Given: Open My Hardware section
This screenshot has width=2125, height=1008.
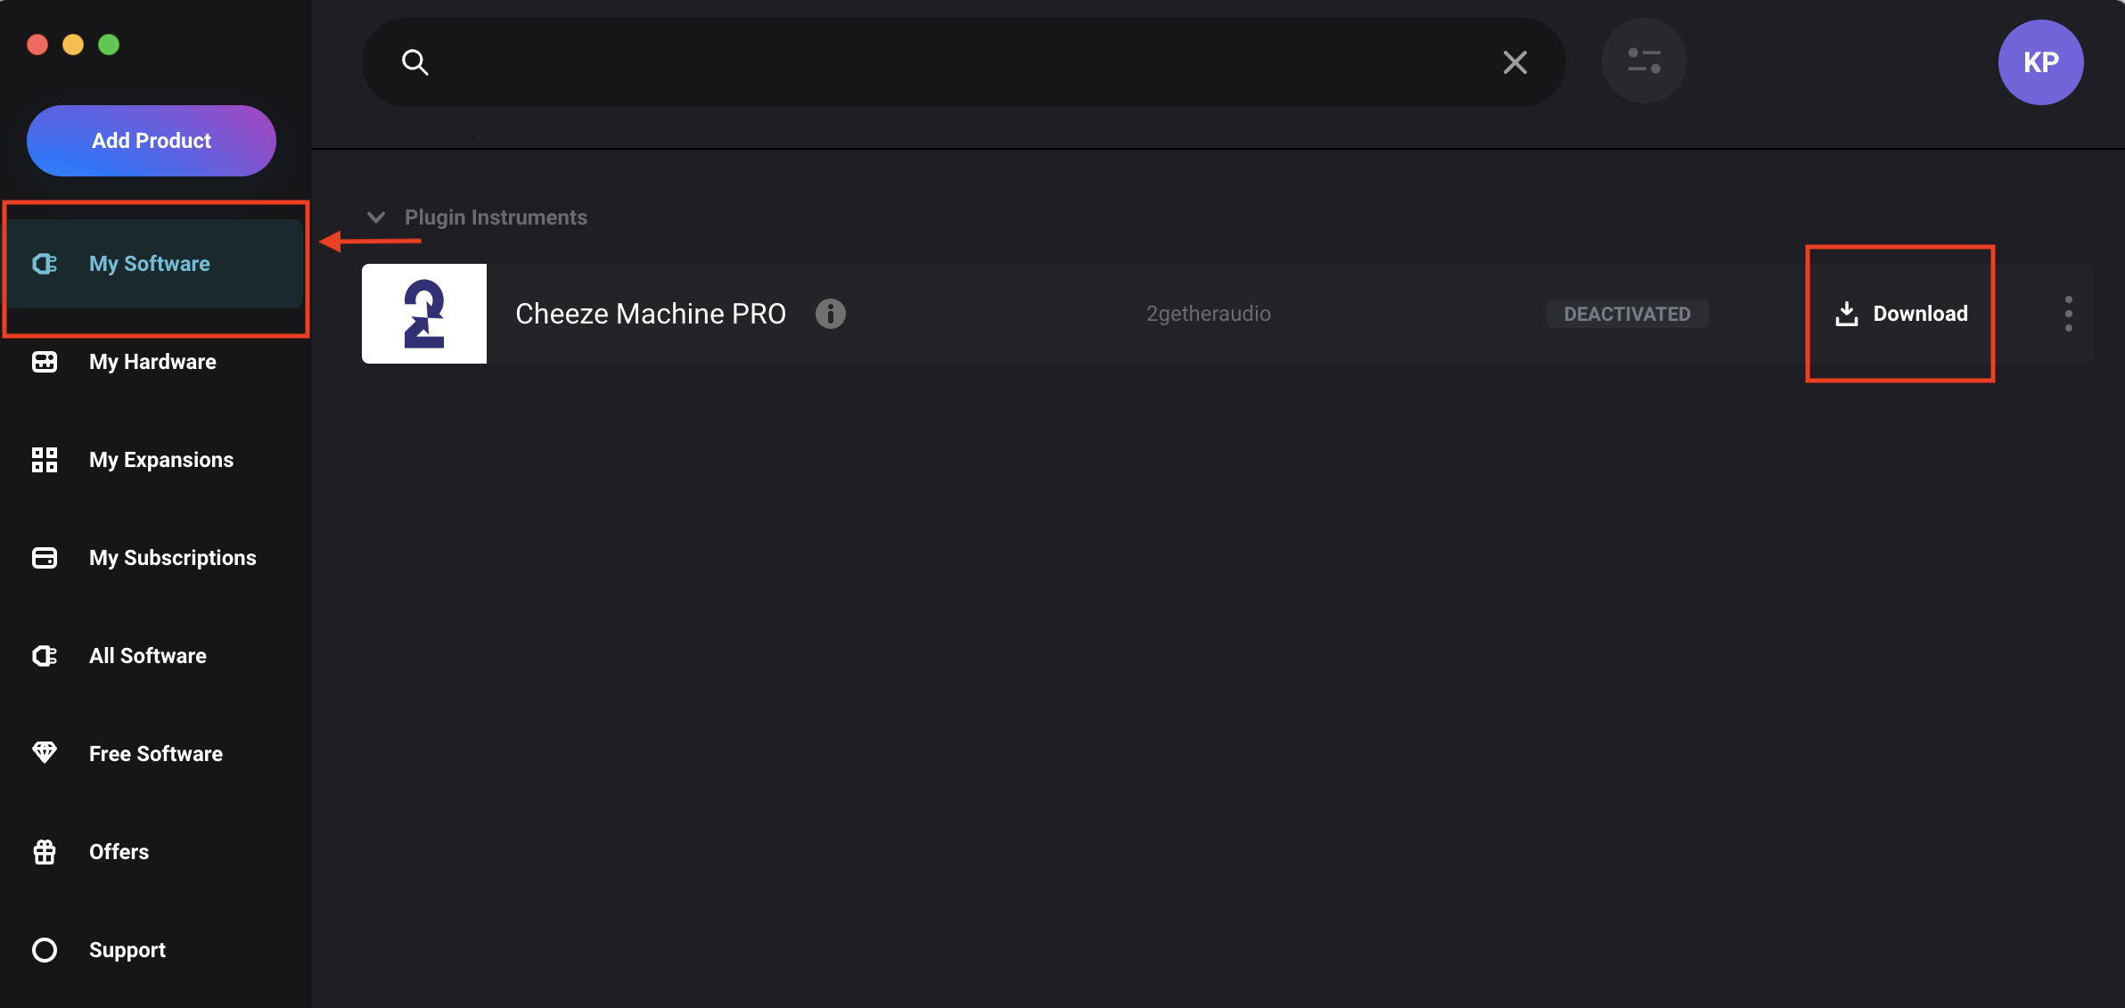Looking at the screenshot, I should 152,362.
